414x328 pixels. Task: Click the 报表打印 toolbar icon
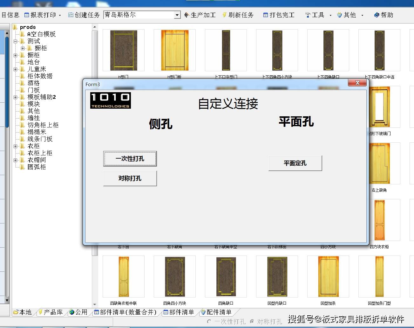click(27, 15)
